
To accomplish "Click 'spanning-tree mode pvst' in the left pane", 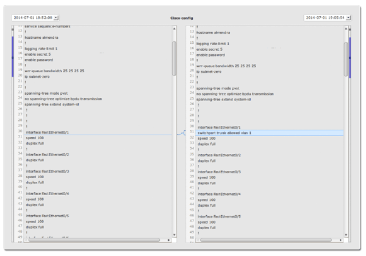I will pos(46,93).
